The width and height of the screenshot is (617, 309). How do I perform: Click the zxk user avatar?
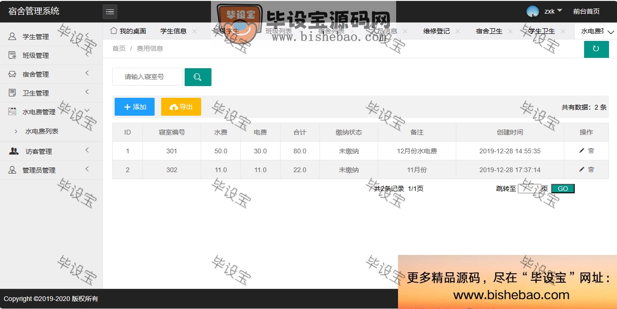coord(532,11)
